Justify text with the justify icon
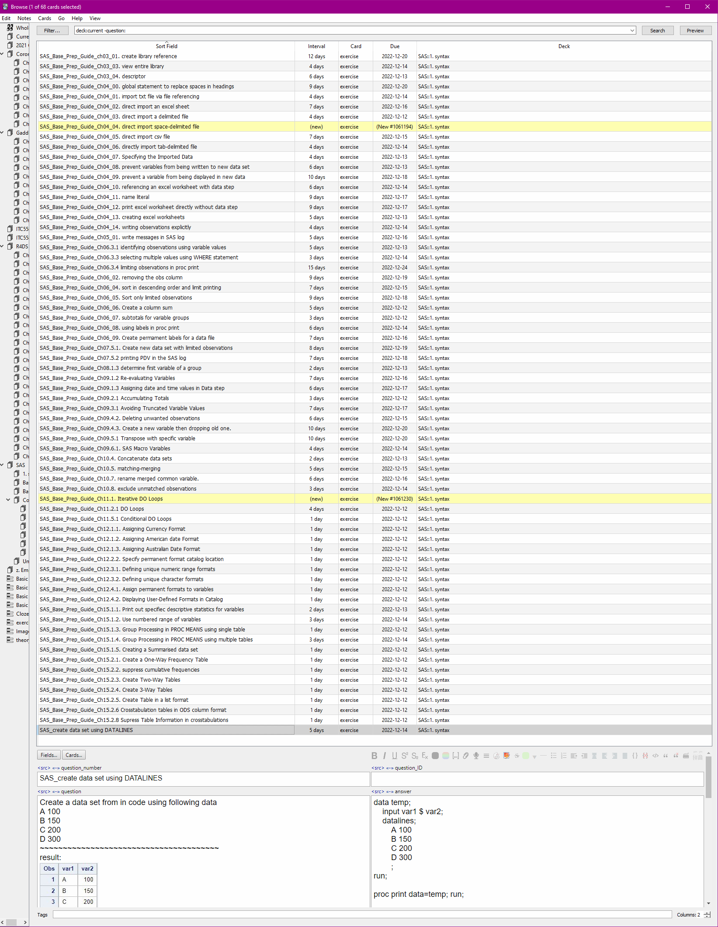The height and width of the screenshot is (927, 718). point(625,756)
